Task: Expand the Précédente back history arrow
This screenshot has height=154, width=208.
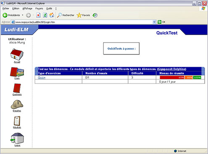Action: coord(23,15)
